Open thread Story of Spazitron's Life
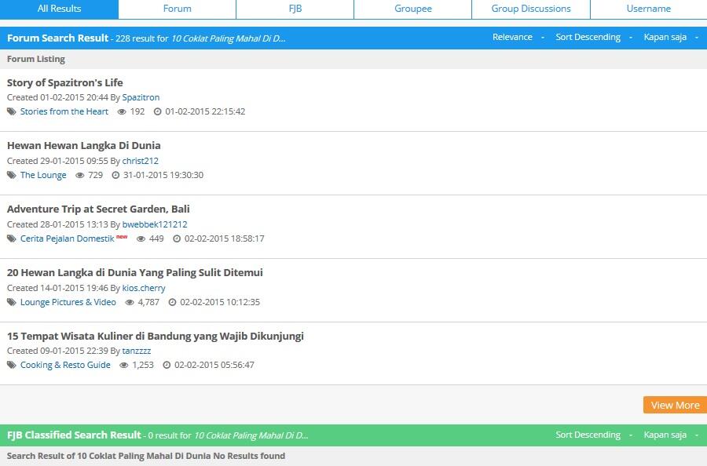707x466 pixels. coord(65,83)
